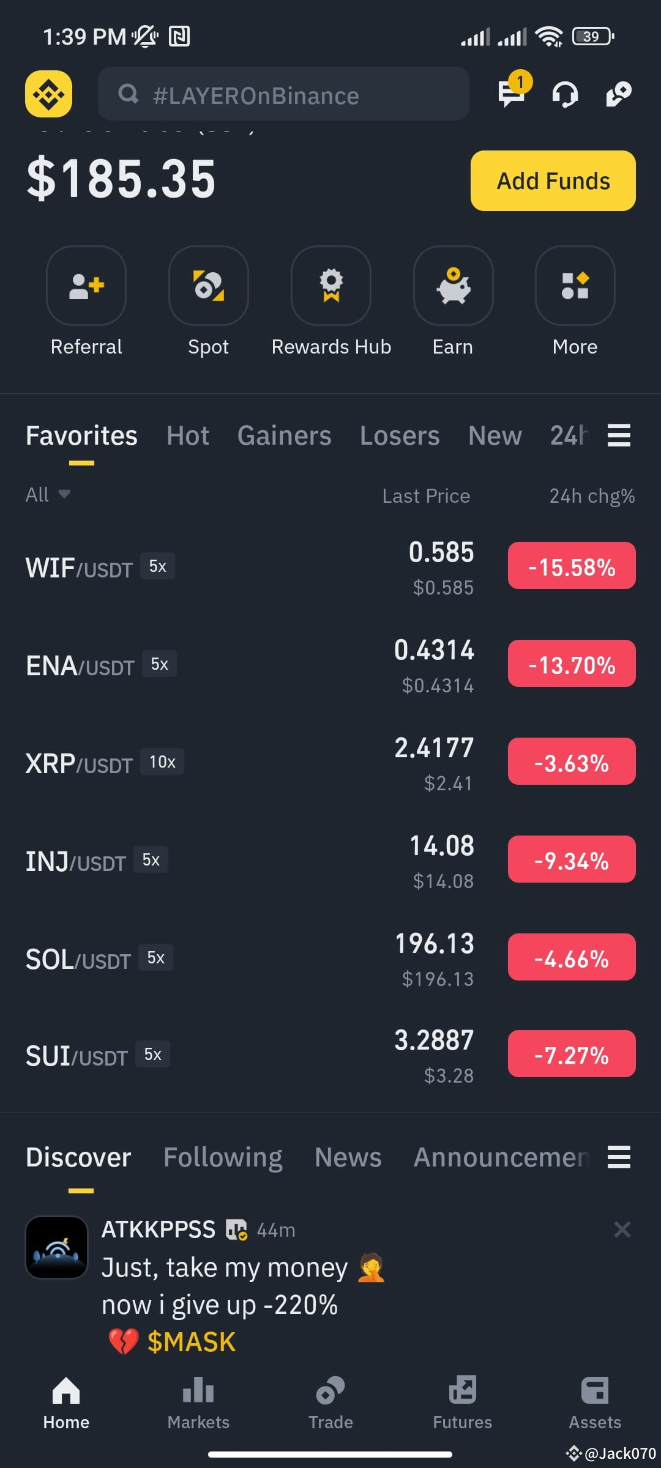
Task: Click the Add Funds button
Action: [553, 180]
